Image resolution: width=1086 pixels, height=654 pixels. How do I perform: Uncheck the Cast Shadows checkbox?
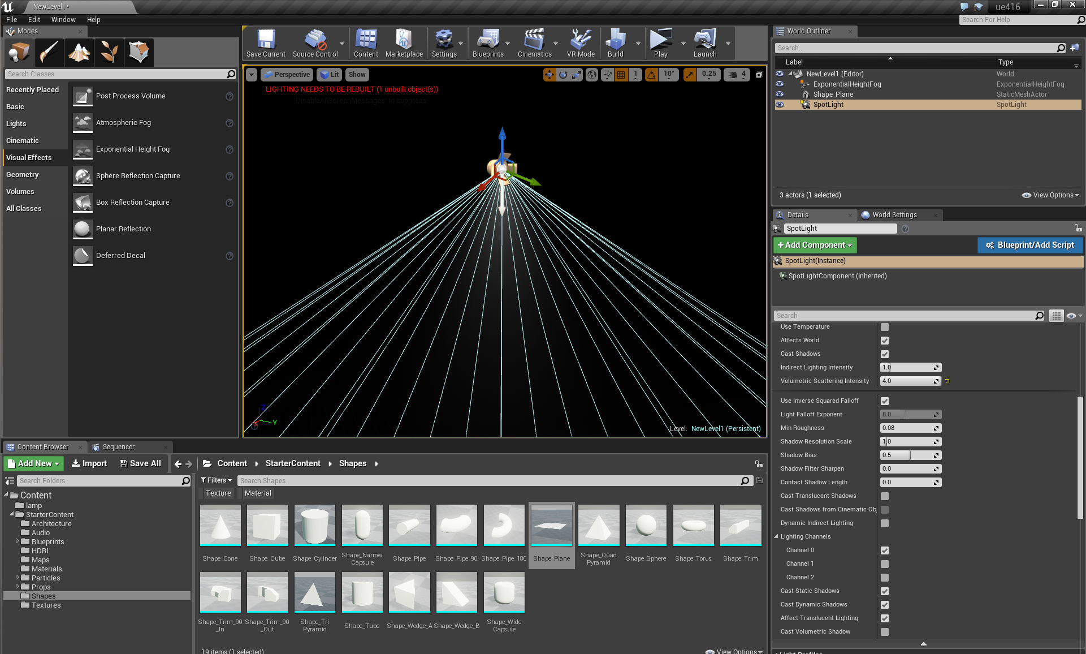pos(885,354)
